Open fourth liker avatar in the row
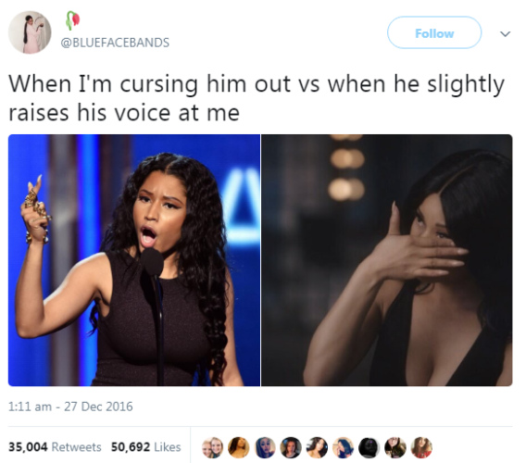 [x=291, y=447]
